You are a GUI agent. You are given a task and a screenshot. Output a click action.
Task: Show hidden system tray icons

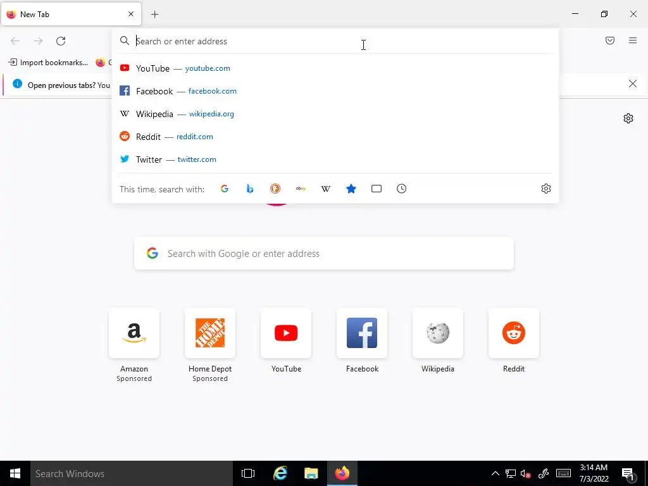(495, 473)
